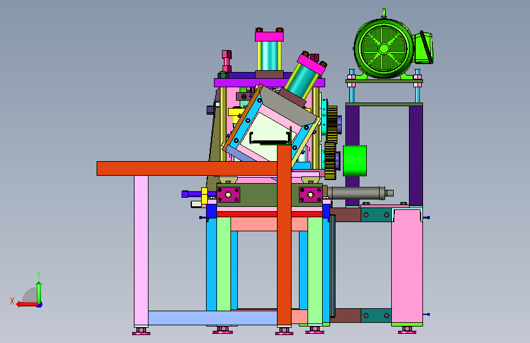This screenshot has width=530, height=343.
Task: Pick the lower yellow gear
Action: [330, 161]
